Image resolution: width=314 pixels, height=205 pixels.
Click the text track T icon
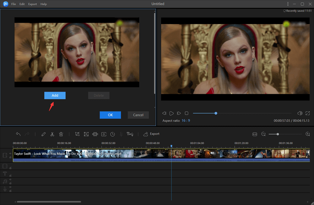tap(5, 174)
